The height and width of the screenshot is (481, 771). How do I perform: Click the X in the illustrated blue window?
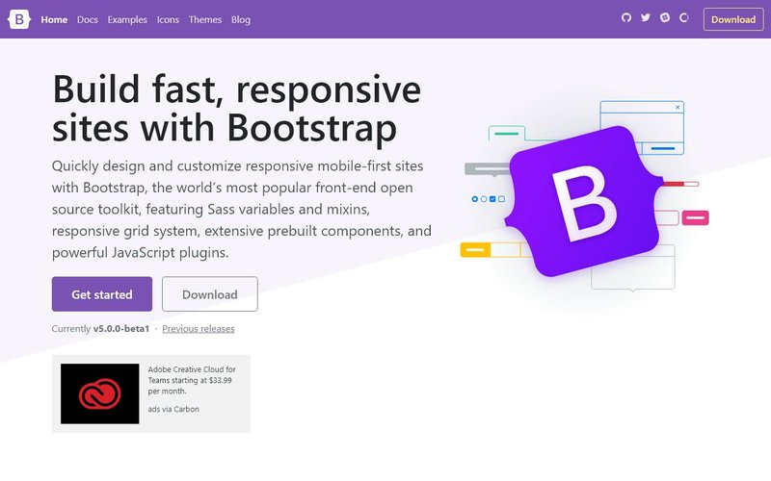click(x=678, y=107)
